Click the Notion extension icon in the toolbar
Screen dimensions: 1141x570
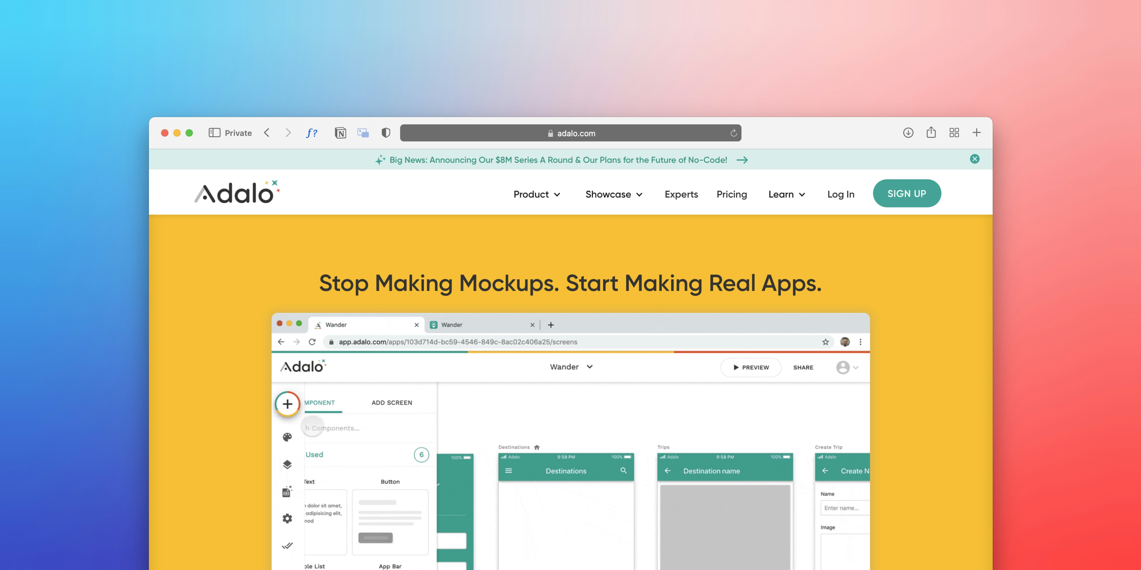[340, 132]
